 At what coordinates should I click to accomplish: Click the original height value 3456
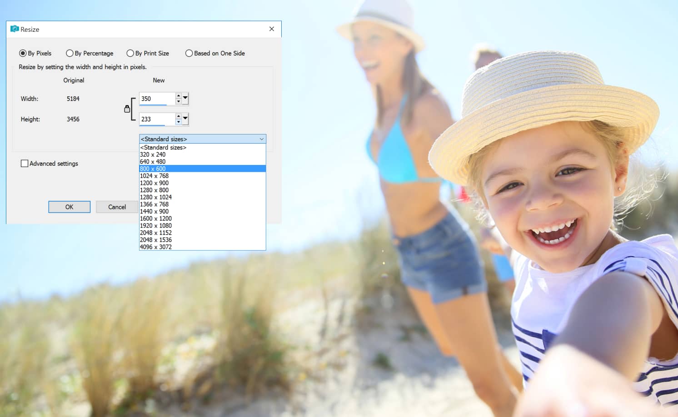[73, 119]
